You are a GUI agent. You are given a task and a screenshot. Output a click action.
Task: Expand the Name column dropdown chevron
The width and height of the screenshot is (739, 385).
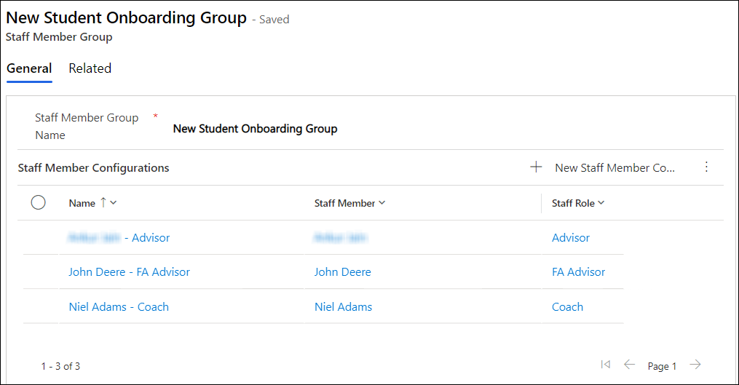[114, 203]
